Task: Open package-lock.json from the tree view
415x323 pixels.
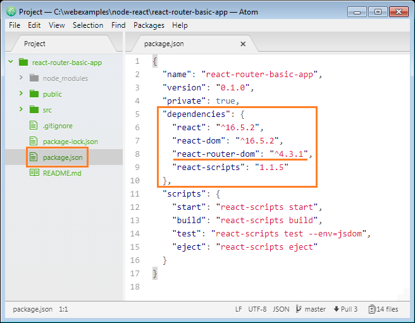Action: pos(70,142)
